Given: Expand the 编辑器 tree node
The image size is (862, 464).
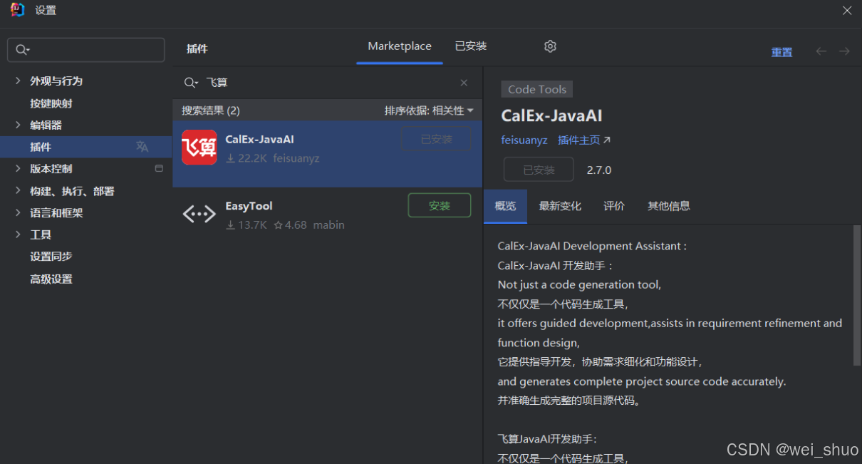Looking at the screenshot, I should (18, 125).
